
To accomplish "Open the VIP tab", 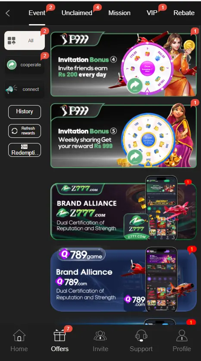I will pos(152,13).
